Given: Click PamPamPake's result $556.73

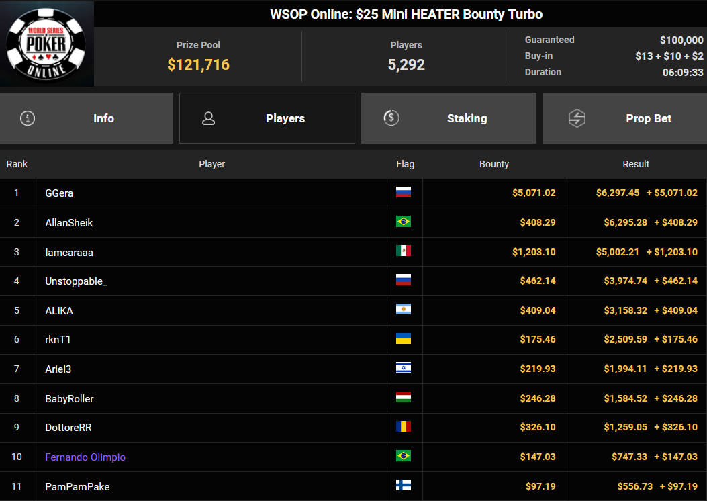Looking at the screenshot, I should tap(635, 486).
